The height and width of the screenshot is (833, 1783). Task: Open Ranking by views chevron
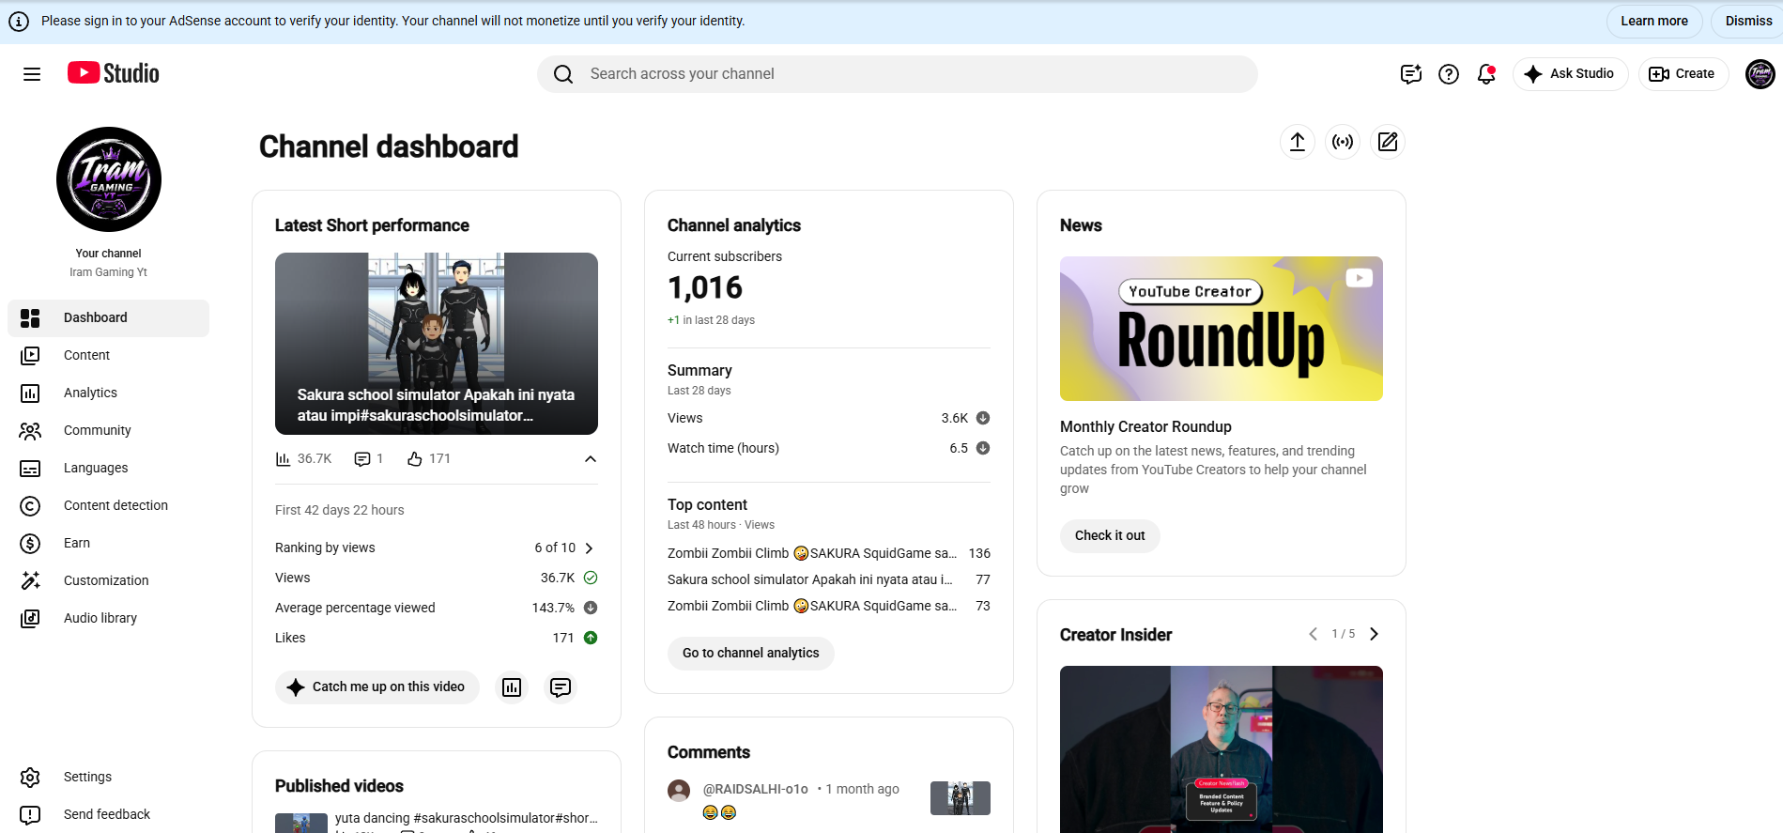[589, 548]
